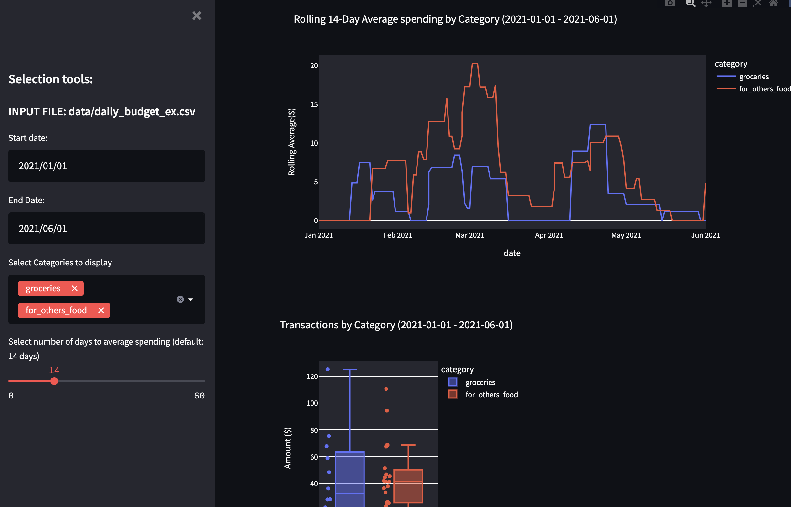
Task: Toggle for_others_food box in transactions legend
Action: 491,394
